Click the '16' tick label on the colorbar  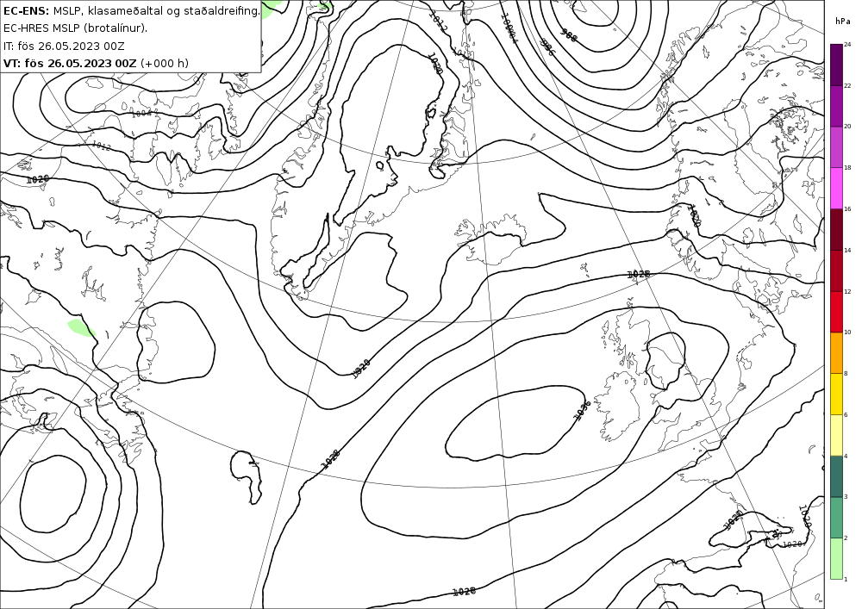click(x=847, y=209)
